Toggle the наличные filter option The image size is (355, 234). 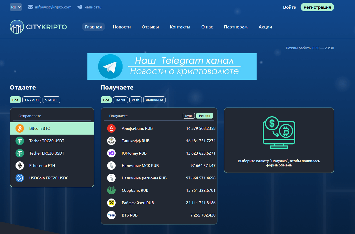[154, 100]
